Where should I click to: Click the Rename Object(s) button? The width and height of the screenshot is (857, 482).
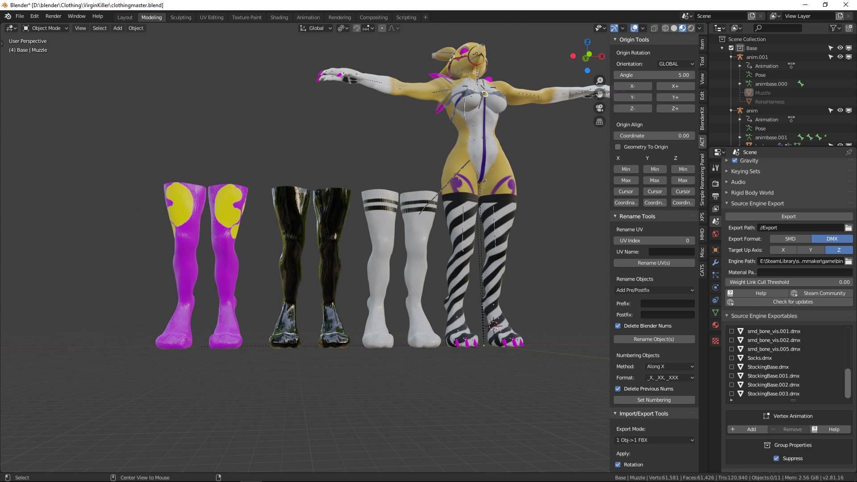[653, 339]
